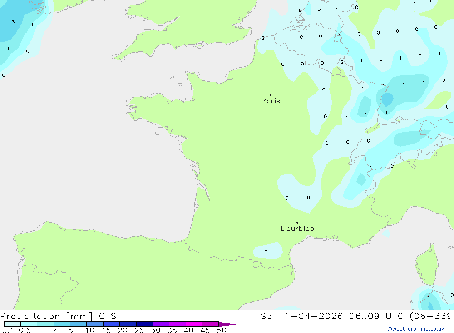Pick the 25–30 mm legend swatch
This screenshot has height=333, width=454.
[144, 324]
